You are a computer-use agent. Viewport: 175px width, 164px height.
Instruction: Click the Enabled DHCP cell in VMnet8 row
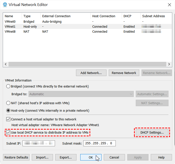coord(129,32)
